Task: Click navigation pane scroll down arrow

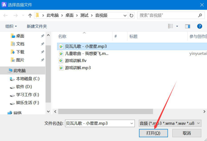Action: tap(48, 111)
